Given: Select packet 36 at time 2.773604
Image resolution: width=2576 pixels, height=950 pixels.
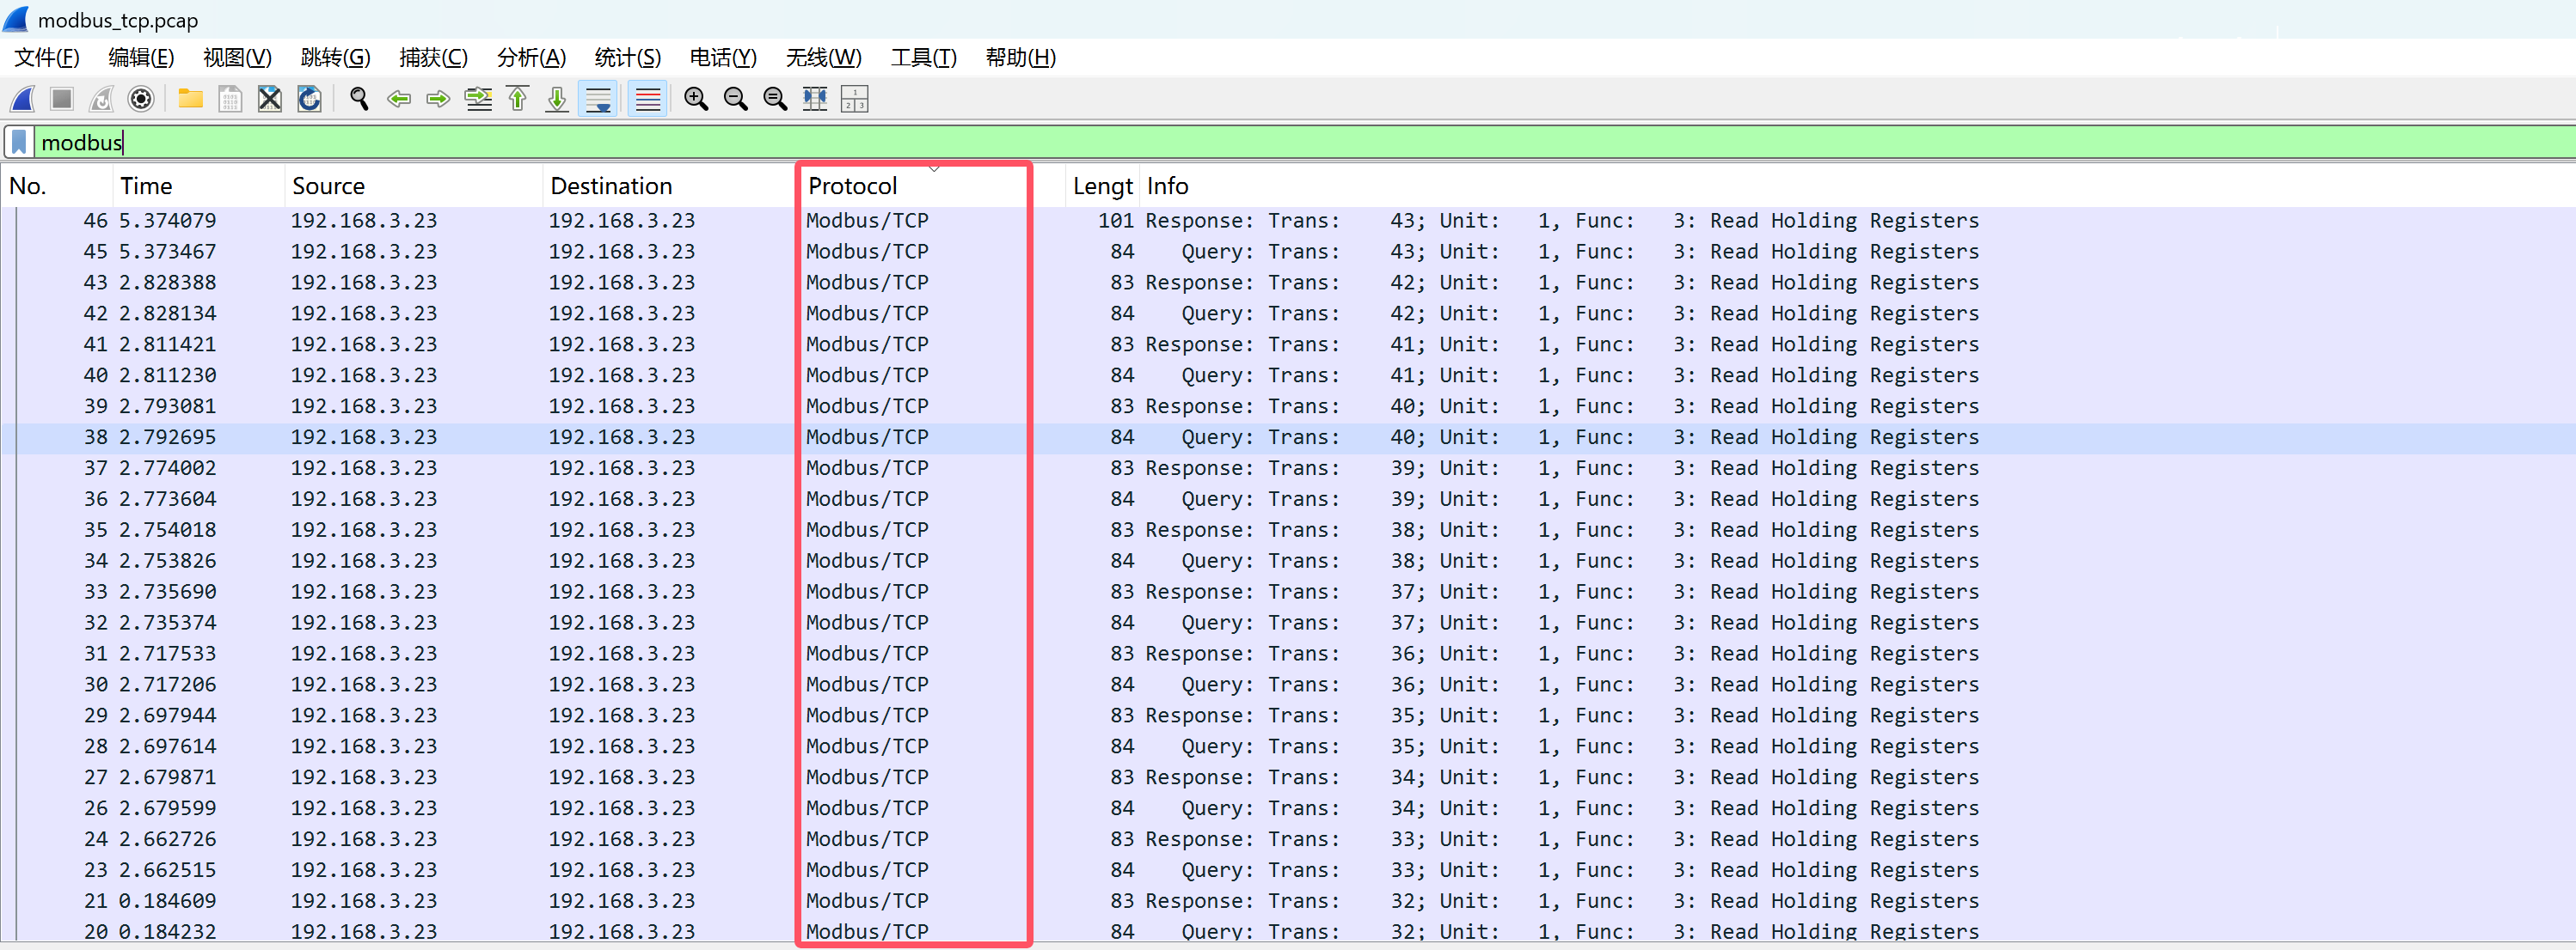Looking at the screenshot, I should click(1288, 499).
